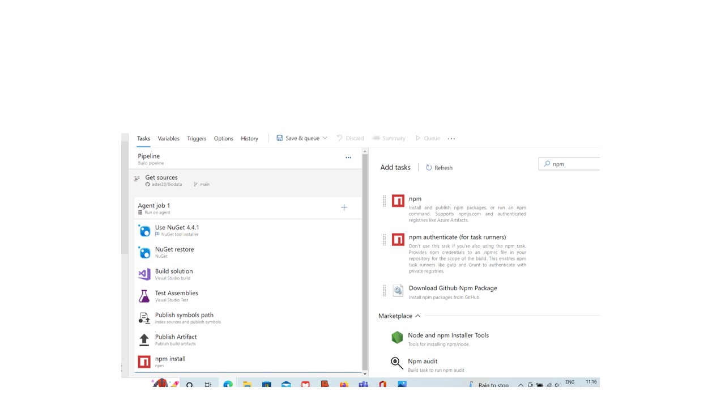The width and height of the screenshot is (725, 408).
Task: Click Save & queue button
Action: (x=302, y=138)
